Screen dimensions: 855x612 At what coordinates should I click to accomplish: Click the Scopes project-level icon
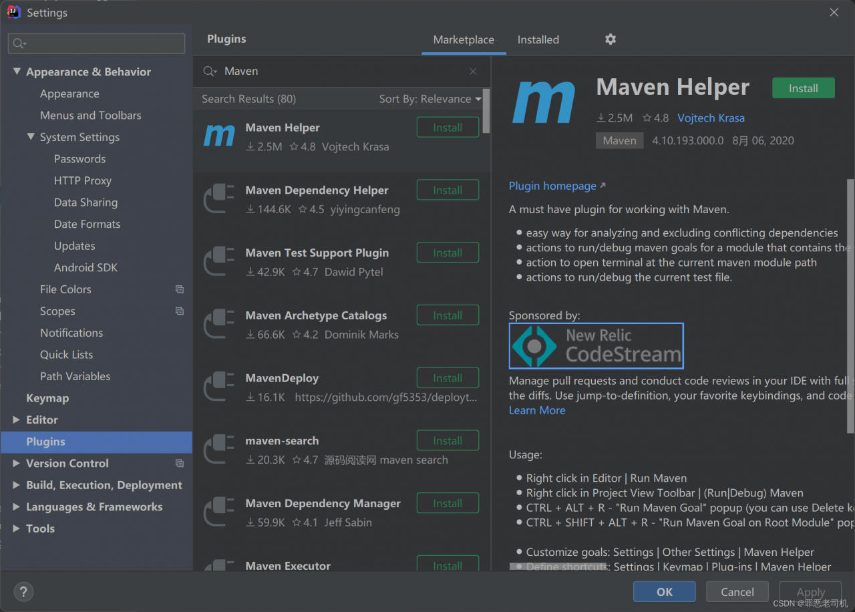click(x=179, y=311)
